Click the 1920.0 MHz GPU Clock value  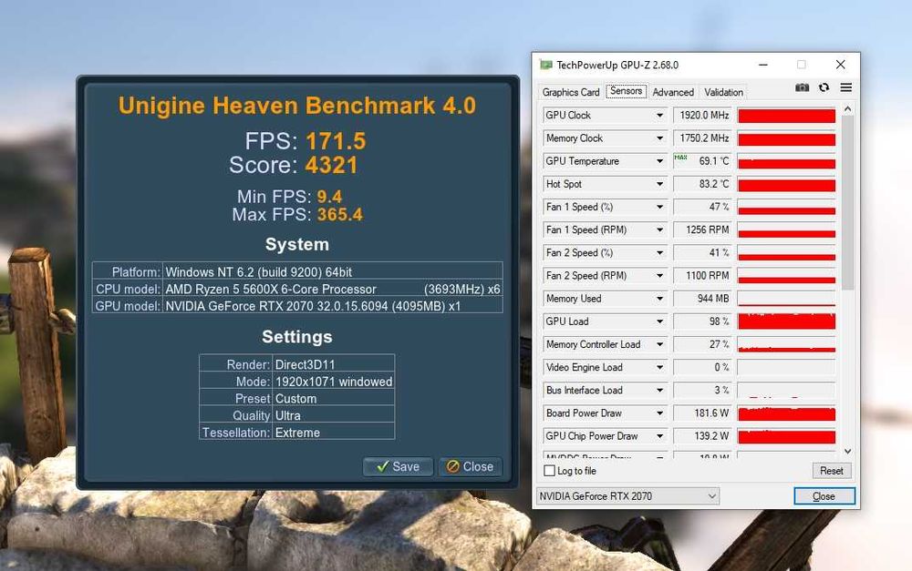[x=703, y=115]
